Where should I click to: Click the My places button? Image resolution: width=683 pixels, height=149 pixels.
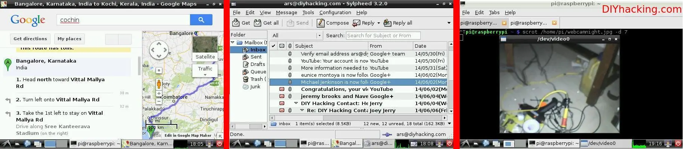[x=69, y=39]
